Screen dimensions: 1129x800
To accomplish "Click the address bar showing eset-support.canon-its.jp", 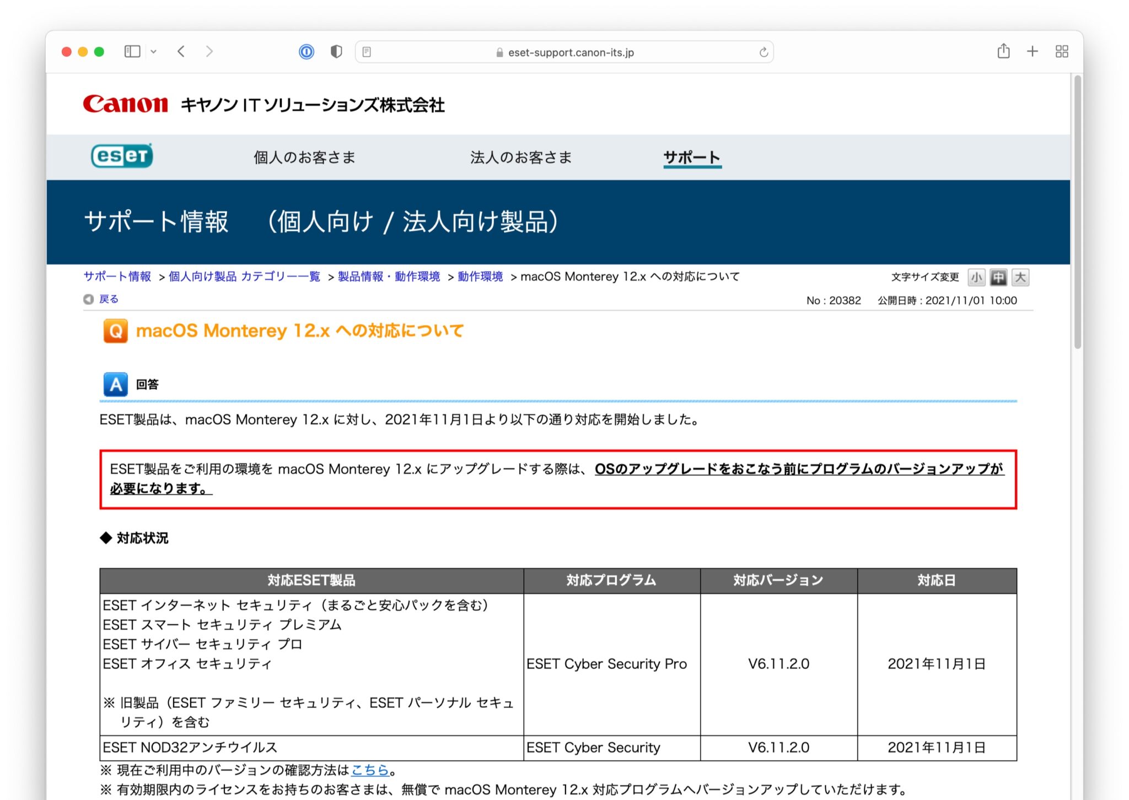I will tap(571, 52).
